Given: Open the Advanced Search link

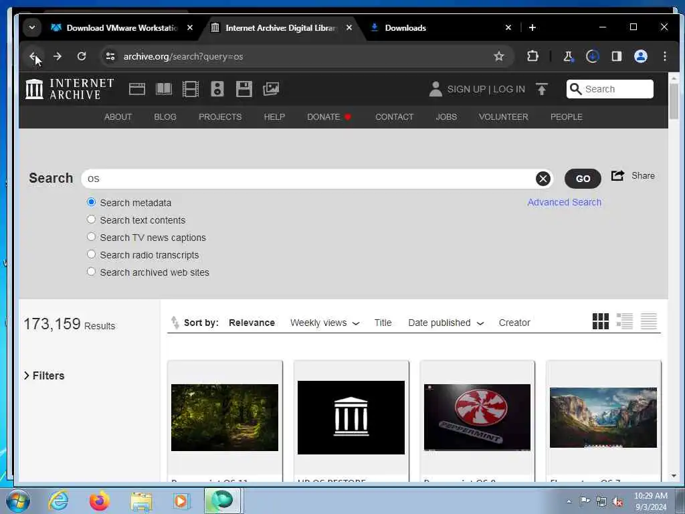Looking at the screenshot, I should tap(565, 202).
